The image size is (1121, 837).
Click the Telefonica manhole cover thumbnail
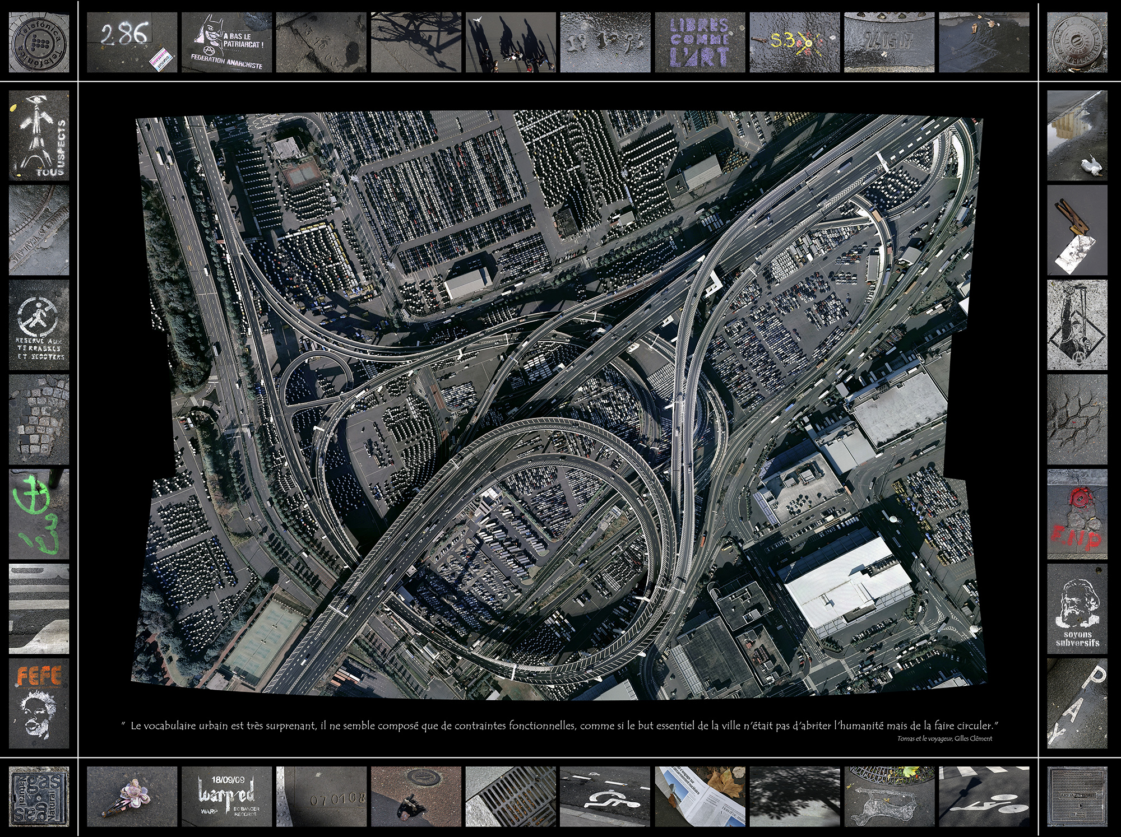click(x=39, y=43)
